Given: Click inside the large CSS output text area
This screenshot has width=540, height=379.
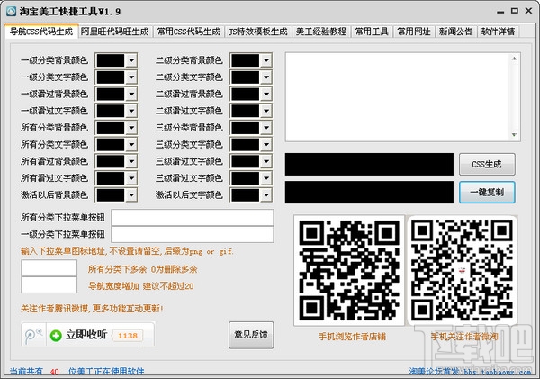Looking at the screenshot, I should tap(398, 97).
